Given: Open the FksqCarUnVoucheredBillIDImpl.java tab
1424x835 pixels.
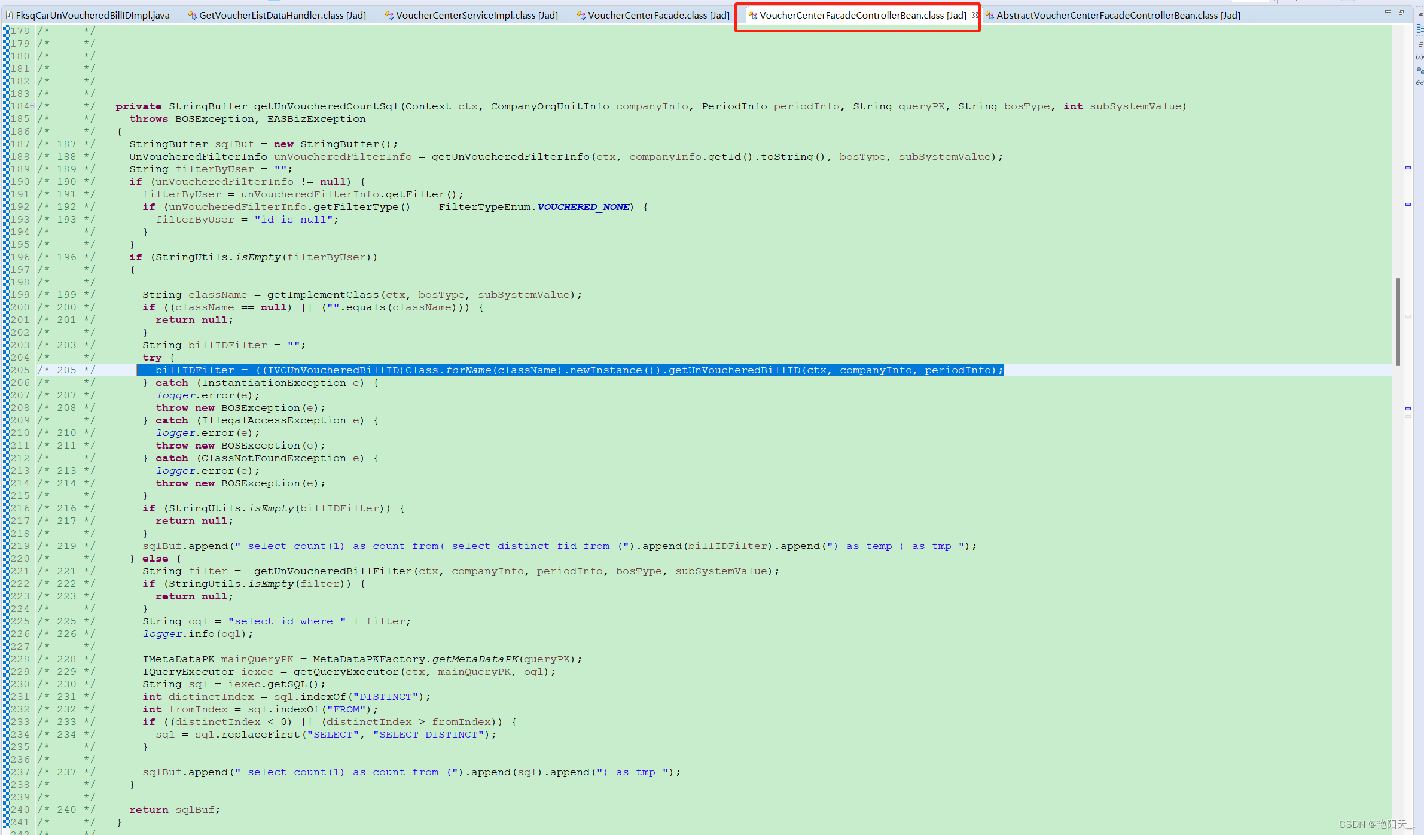Looking at the screenshot, I should (87, 15).
